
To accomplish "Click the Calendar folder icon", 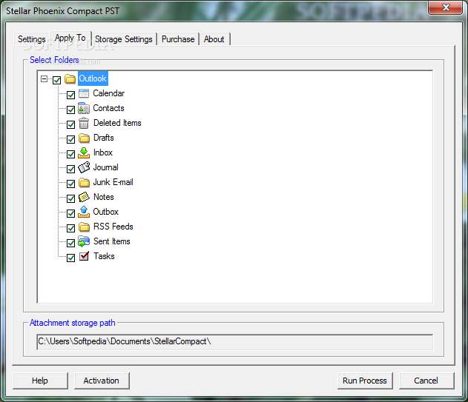I will [x=84, y=93].
